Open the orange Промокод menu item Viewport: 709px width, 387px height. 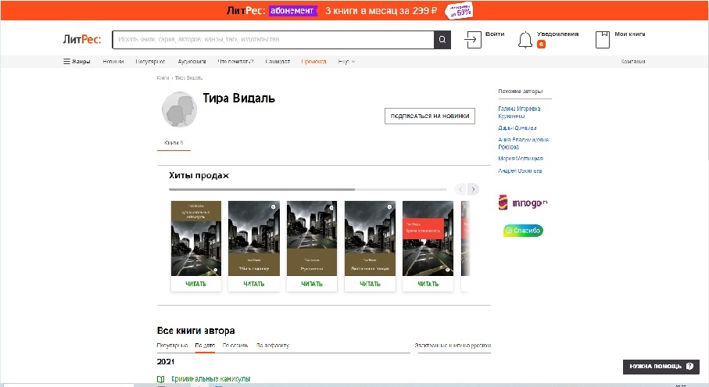pos(313,62)
